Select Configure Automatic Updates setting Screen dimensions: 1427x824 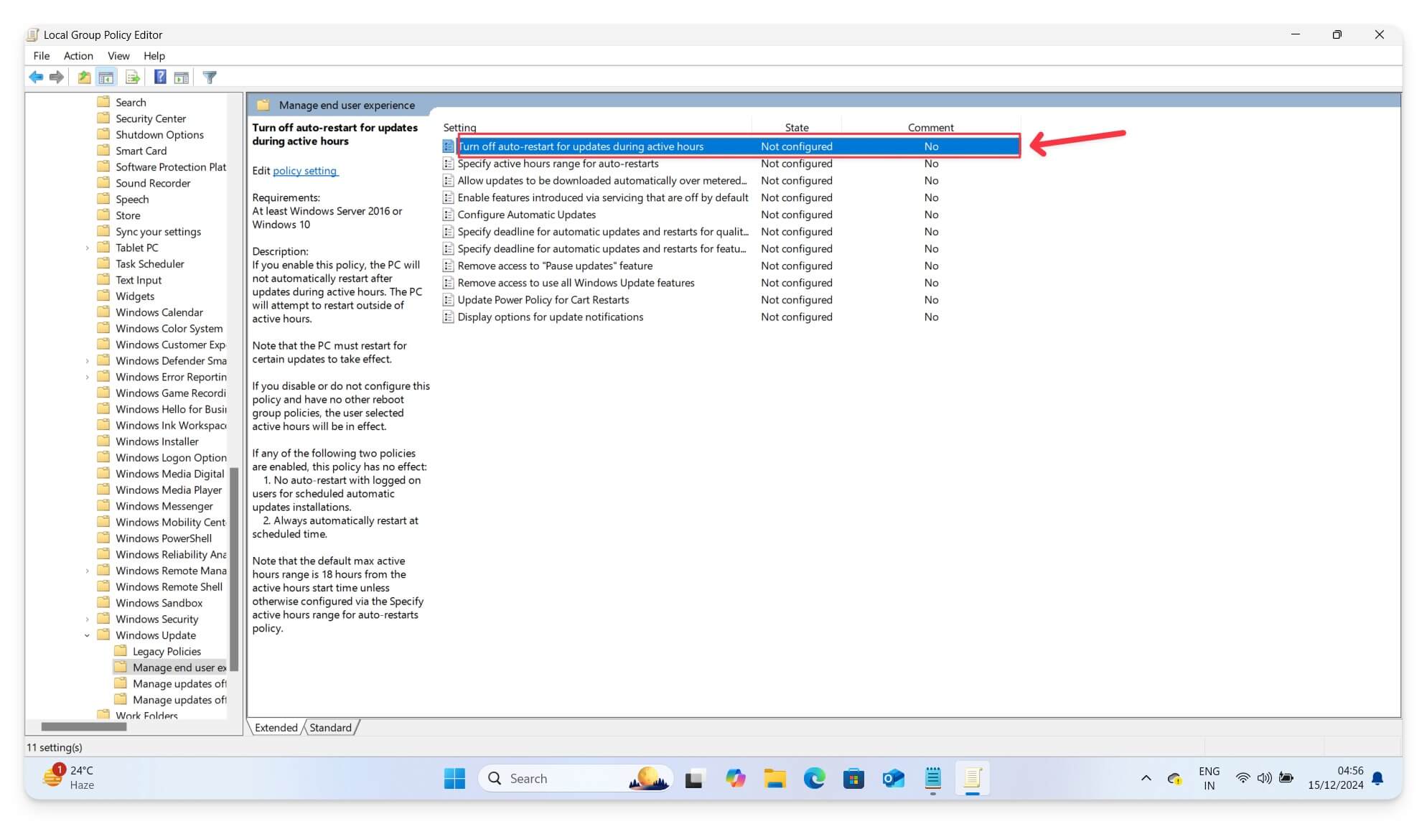525,214
